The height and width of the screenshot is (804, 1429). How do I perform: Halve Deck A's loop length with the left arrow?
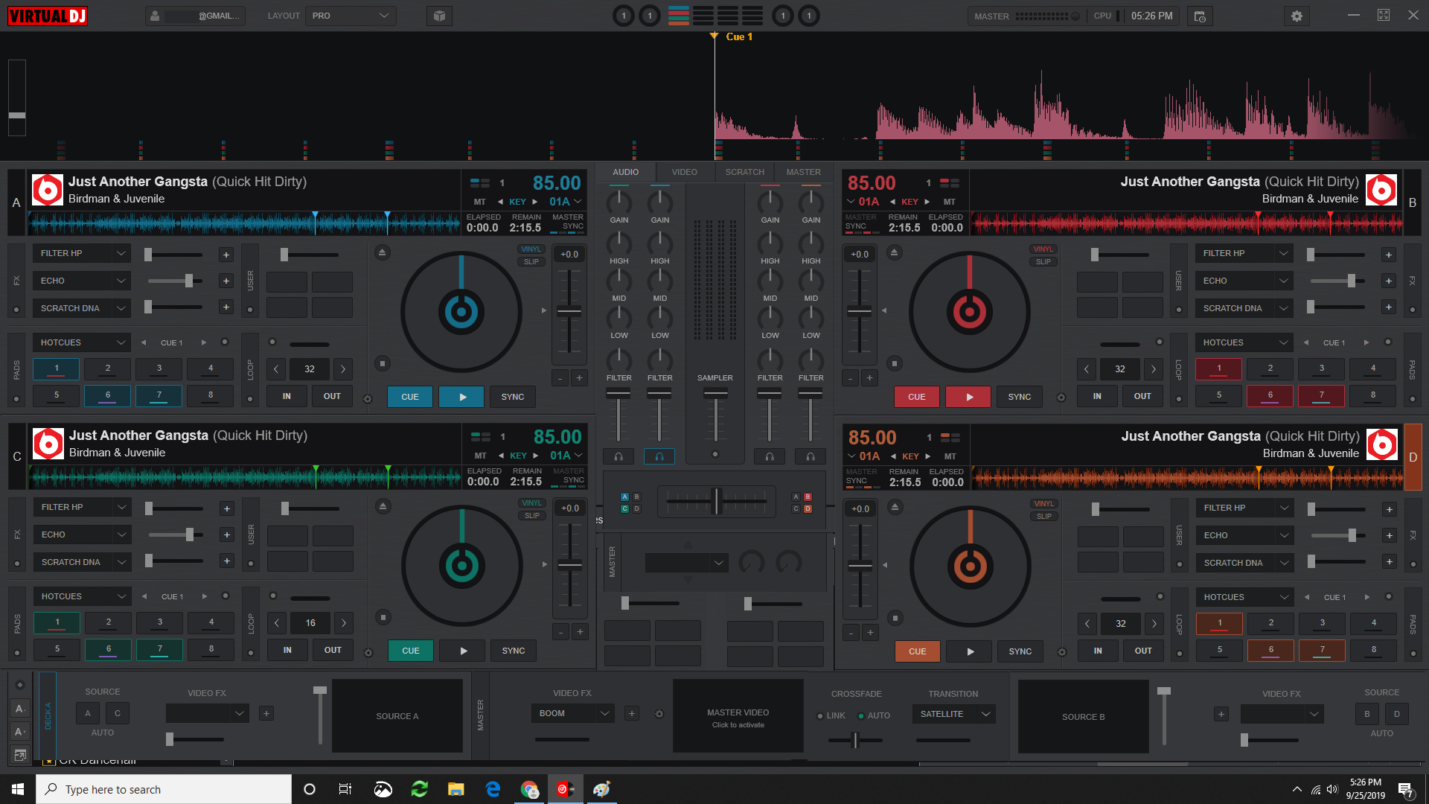276,368
